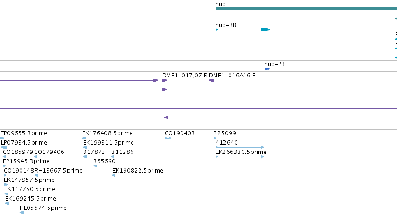Select feature 365690 label
This screenshot has width=397, height=215.
104,161
